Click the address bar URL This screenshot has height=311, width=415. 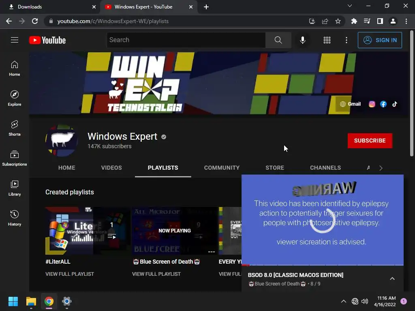click(x=113, y=21)
